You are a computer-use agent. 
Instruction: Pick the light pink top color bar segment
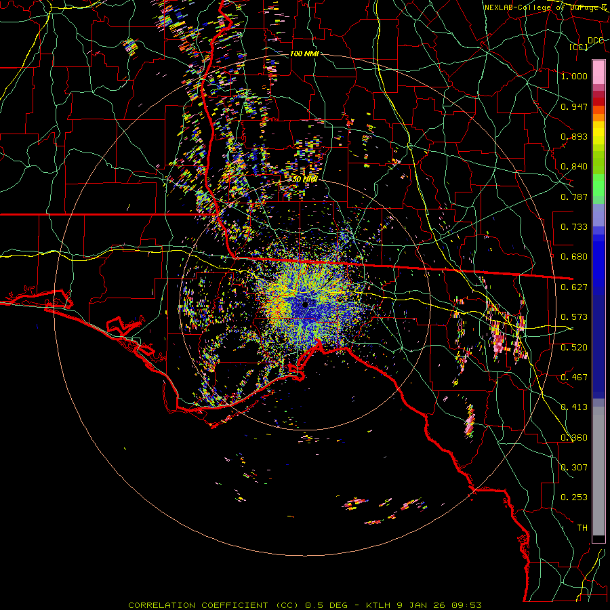pos(598,72)
